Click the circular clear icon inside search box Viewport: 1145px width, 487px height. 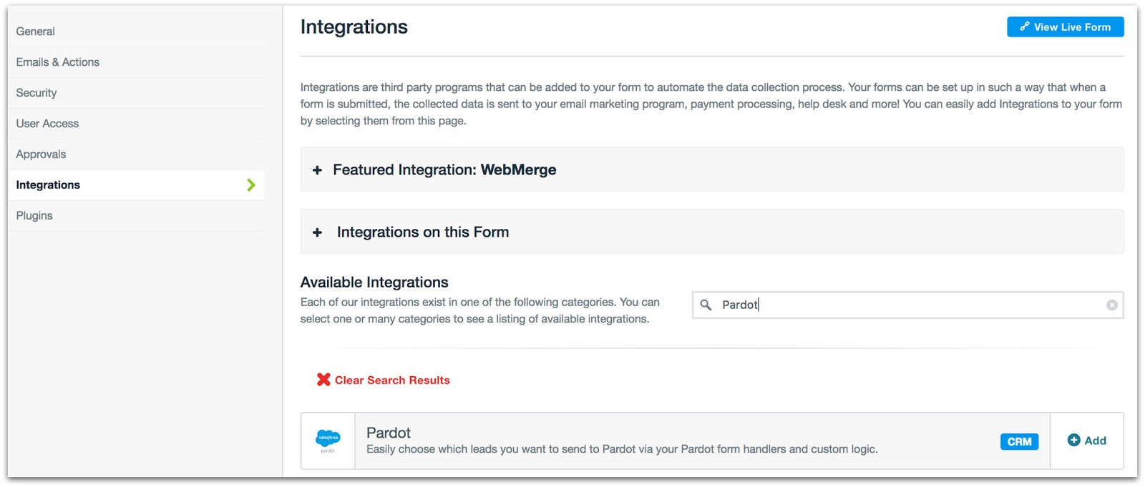tap(1111, 305)
